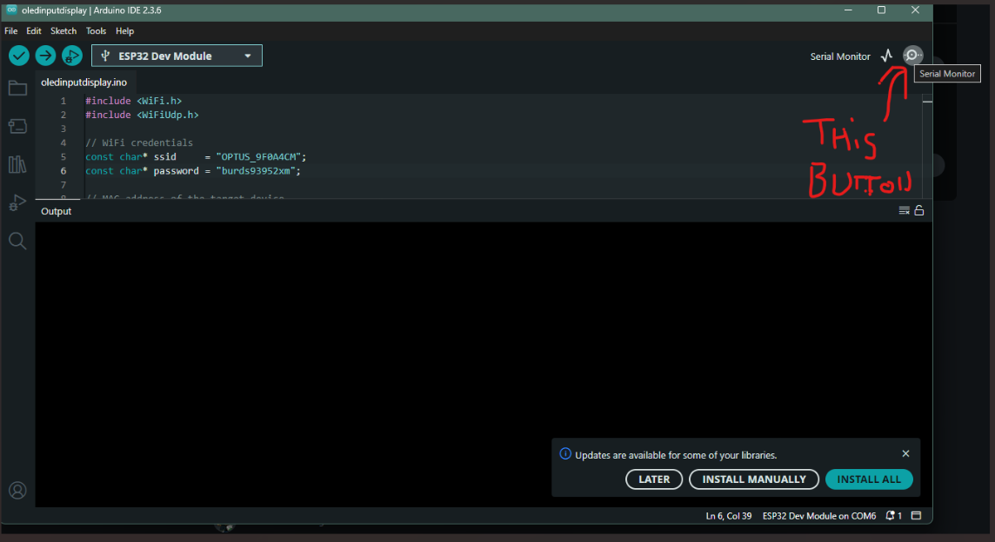Click the #include <WiFiUdp.h> line

click(x=142, y=115)
